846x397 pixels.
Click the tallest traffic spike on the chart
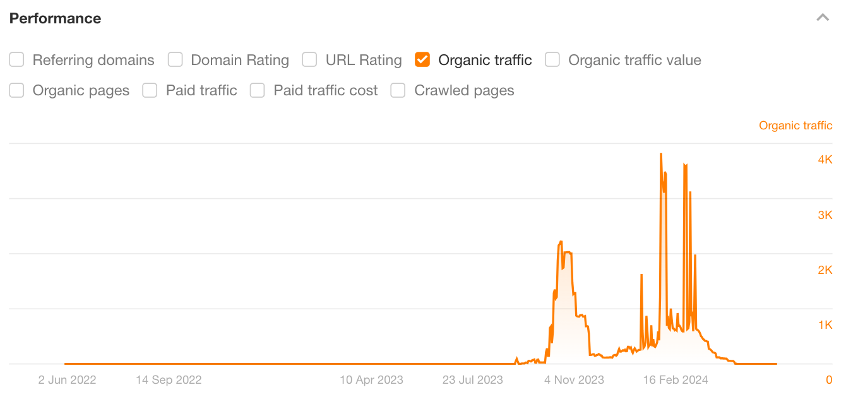(x=661, y=155)
